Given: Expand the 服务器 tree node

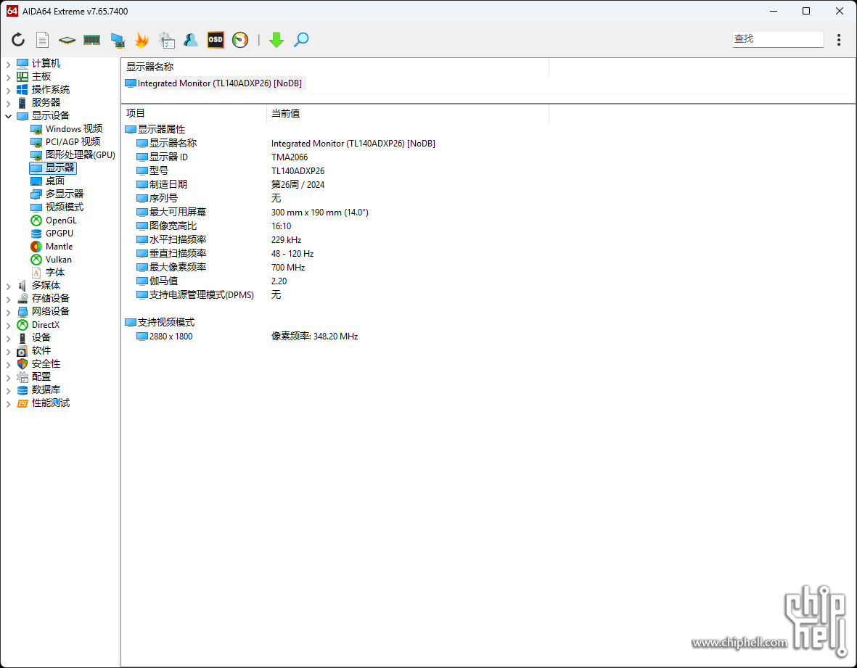Looking at the screenshot, I should [x=8, y=103].
